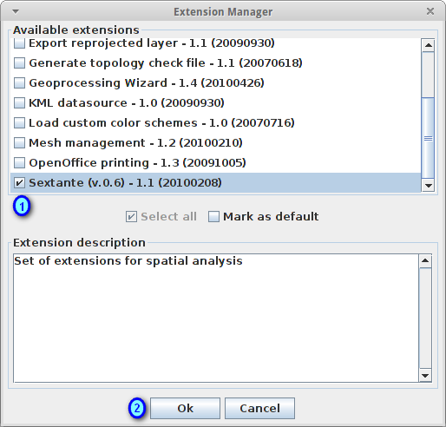Toggle the Mark as default checkbox

(213, 217)
